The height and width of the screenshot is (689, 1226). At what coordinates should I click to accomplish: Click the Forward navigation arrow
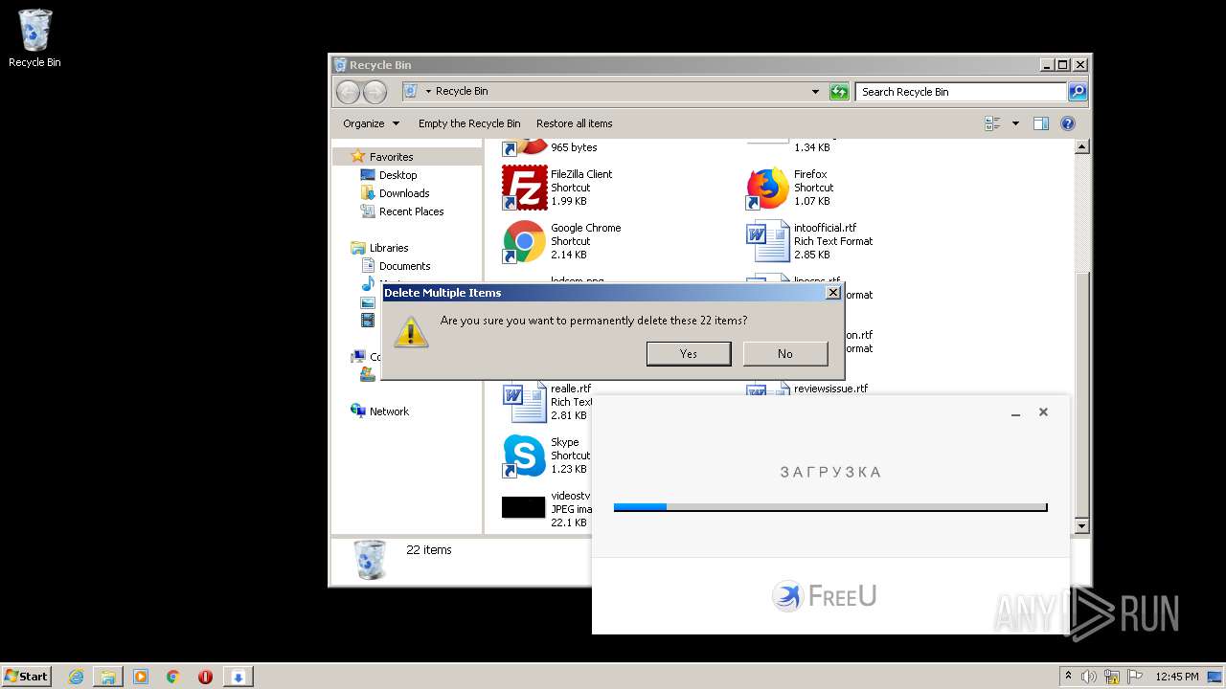point(375,92)
